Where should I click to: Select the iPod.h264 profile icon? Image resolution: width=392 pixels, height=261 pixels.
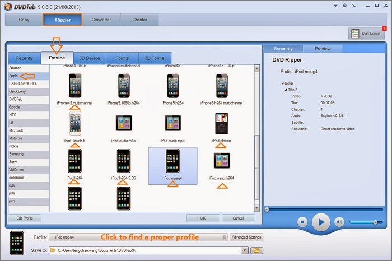pyautogui.click(x=74, y=161)
